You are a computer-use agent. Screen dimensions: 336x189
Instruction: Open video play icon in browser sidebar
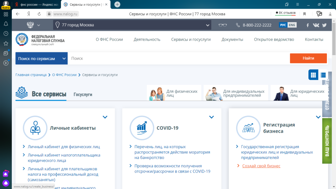click(6, 63)
